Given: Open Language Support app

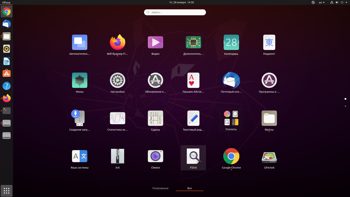Looking at the screenshot, I should pyautogui.click(x=80, y=156).
